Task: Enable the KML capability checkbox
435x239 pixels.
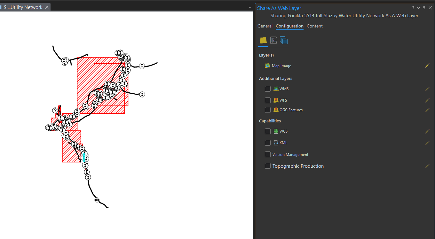Action: tap(268, 143)
